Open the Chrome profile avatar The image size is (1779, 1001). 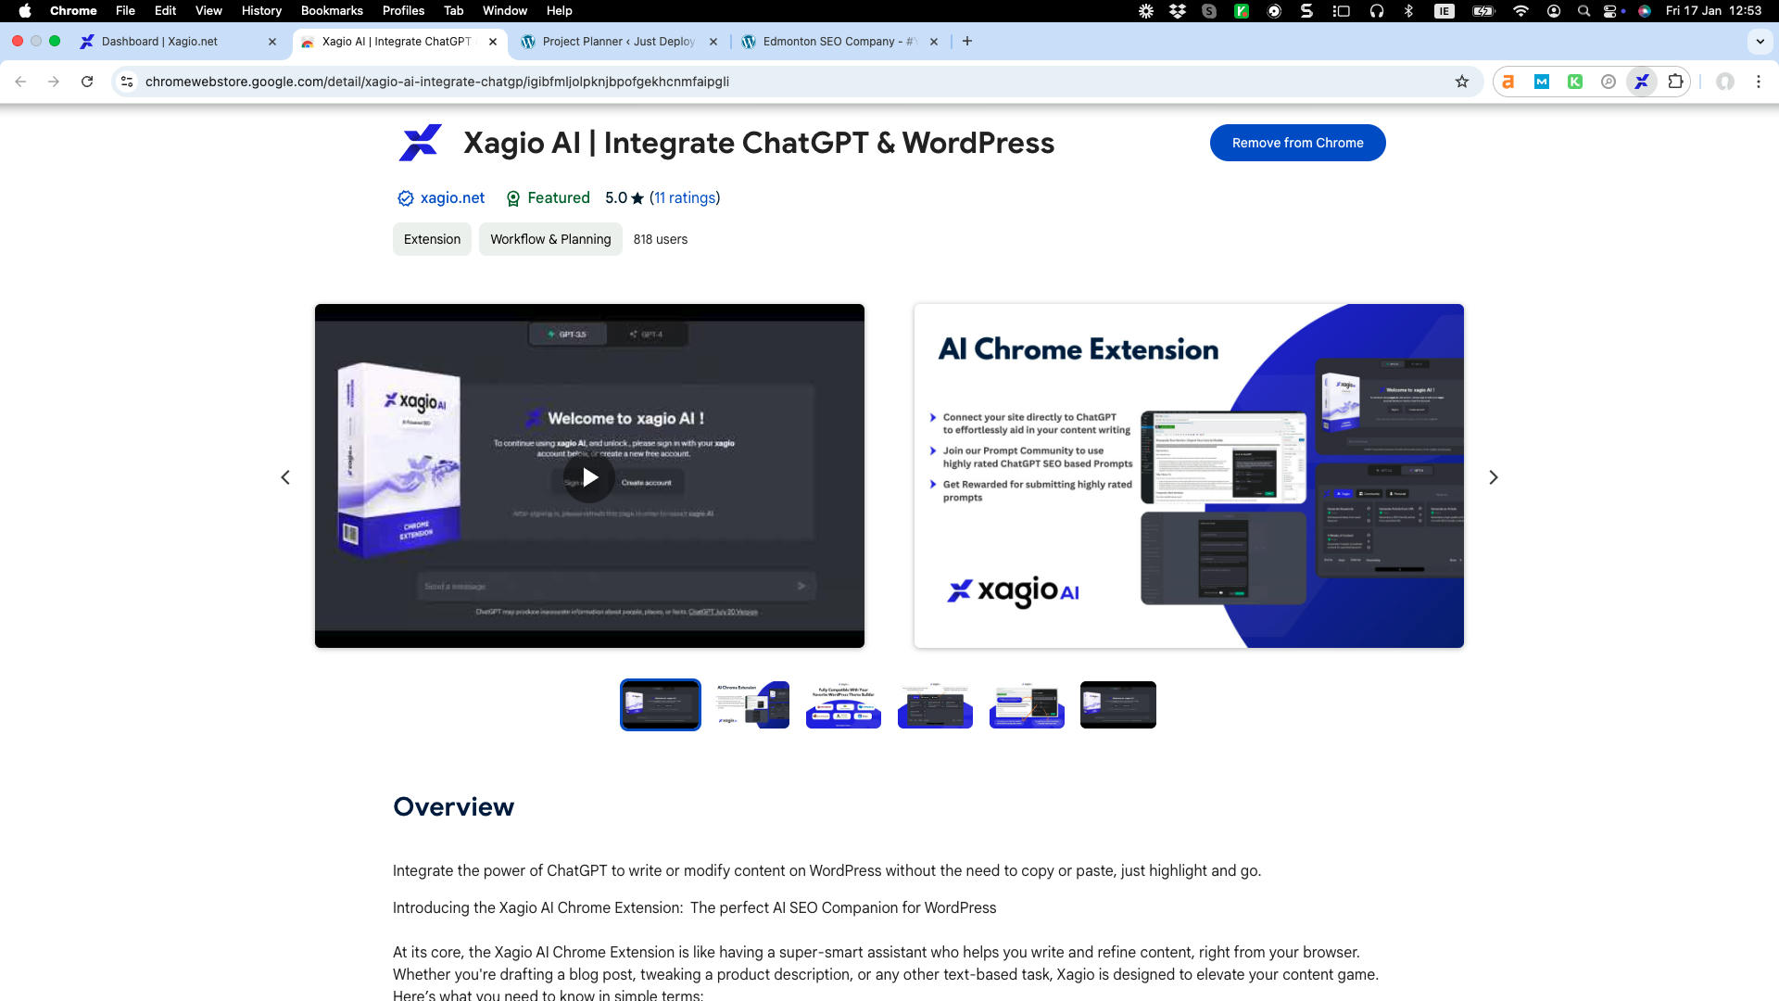(1725, 82)
